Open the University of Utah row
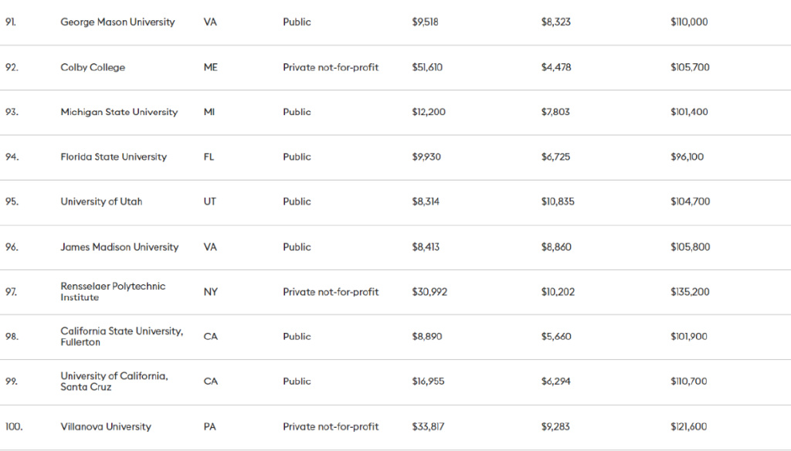Screen dimensions: 791x451 (x=101, y=202)
